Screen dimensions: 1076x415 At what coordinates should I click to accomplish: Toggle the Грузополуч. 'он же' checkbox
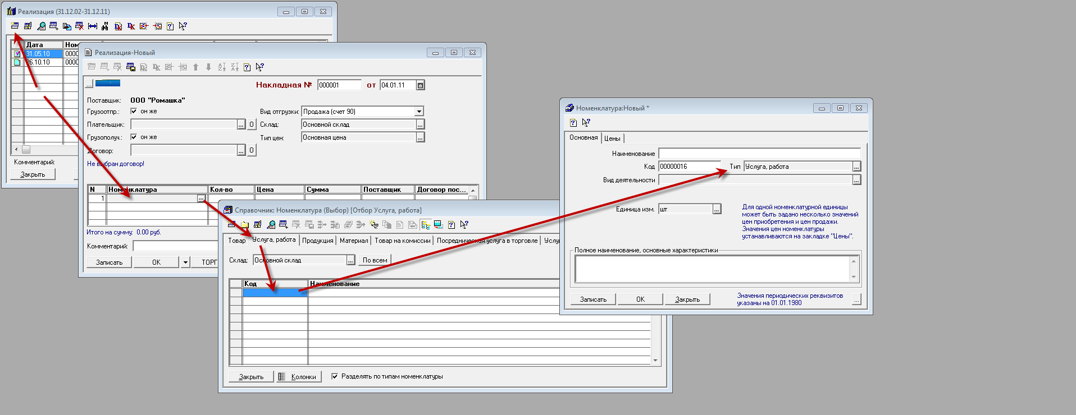134,137
